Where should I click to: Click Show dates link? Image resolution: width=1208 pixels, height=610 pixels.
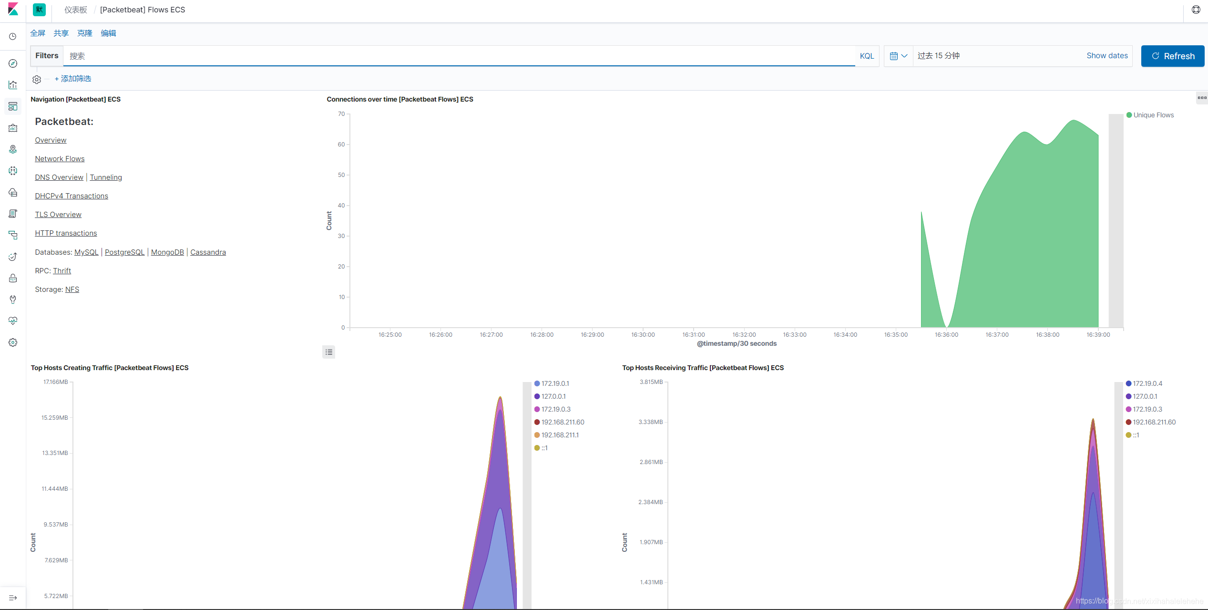1107,55
